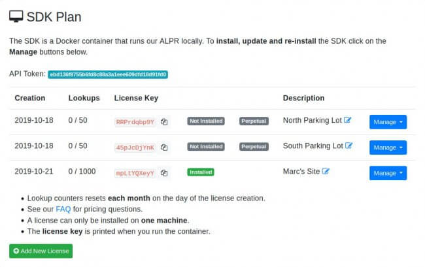Open the FAQ link for pricing
This screenshot has width=425, height=267.
coord(63,209)
